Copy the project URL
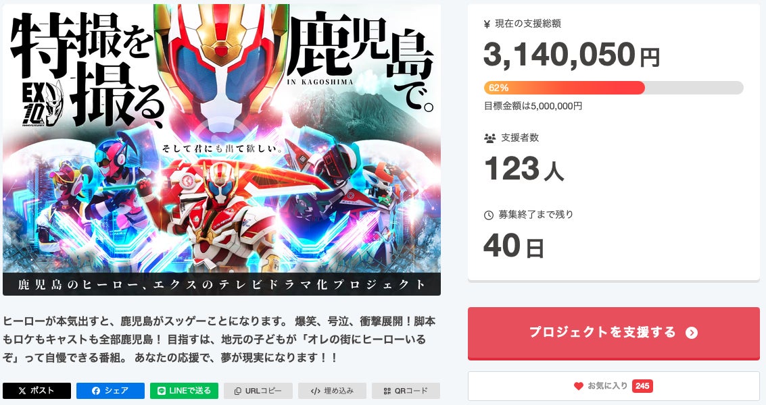Viewport: 766px width, 405px height. click(x=258, y=390)
